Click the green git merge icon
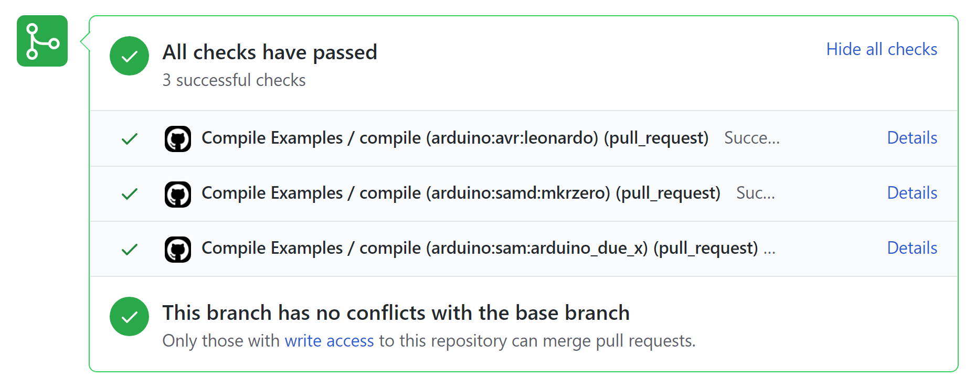 pyautogui.click(x=42, y=41)
